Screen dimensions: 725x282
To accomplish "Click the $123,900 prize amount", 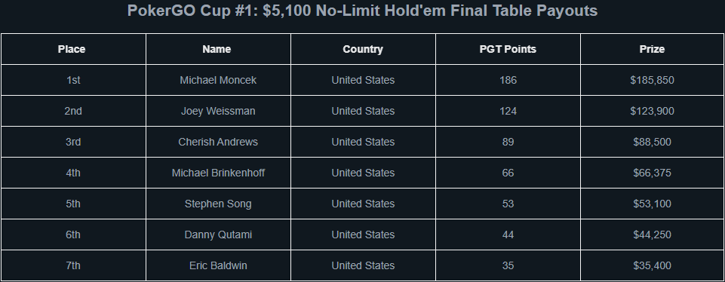I will [652, 111].
